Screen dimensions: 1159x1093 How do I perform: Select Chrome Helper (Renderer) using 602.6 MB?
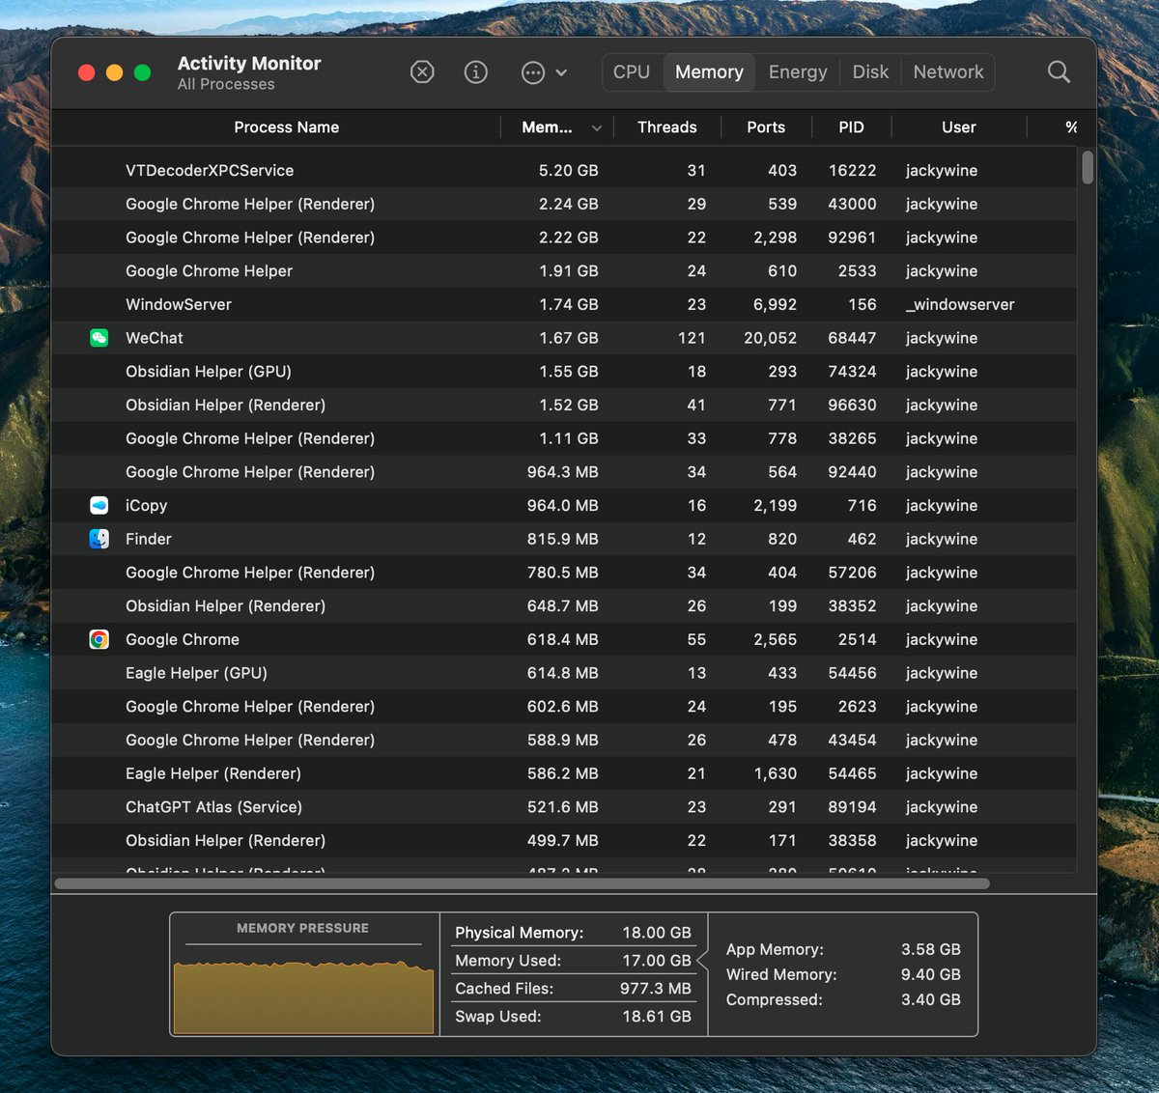[563, 707]
